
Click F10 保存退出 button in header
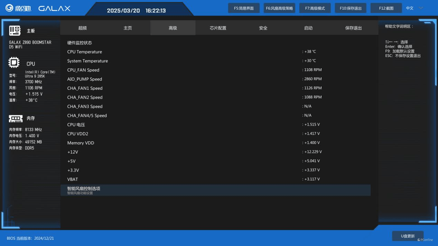pos(351,8)
